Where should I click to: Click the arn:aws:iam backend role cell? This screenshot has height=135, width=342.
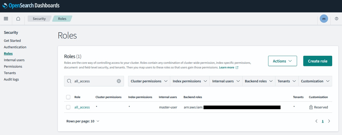pos(232,107)
